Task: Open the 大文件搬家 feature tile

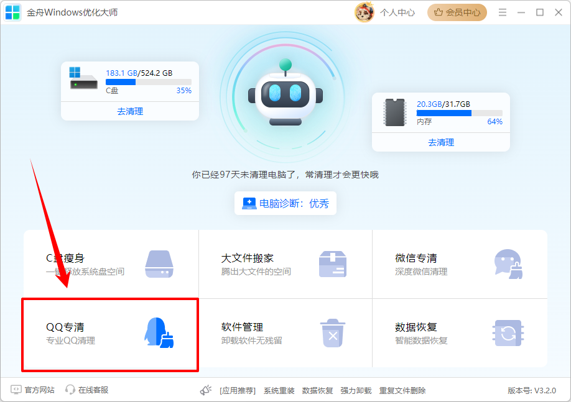Action: pos(285,264)
